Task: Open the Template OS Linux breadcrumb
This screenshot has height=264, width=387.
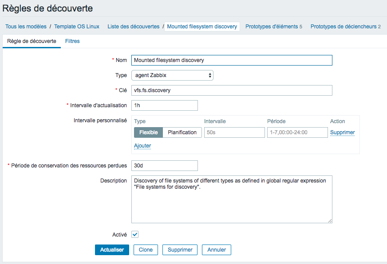Action: point(77,27)
